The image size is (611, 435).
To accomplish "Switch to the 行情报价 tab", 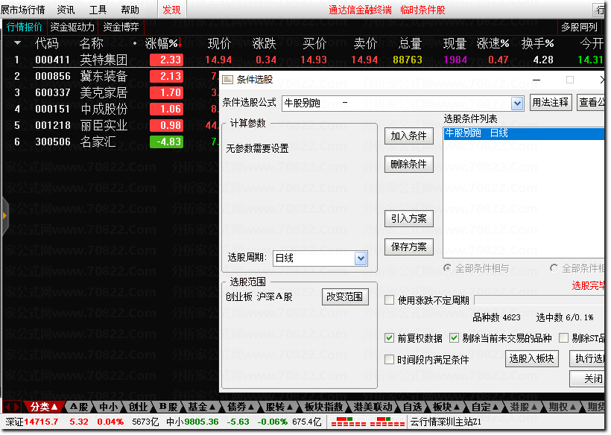I will point(24,28).
